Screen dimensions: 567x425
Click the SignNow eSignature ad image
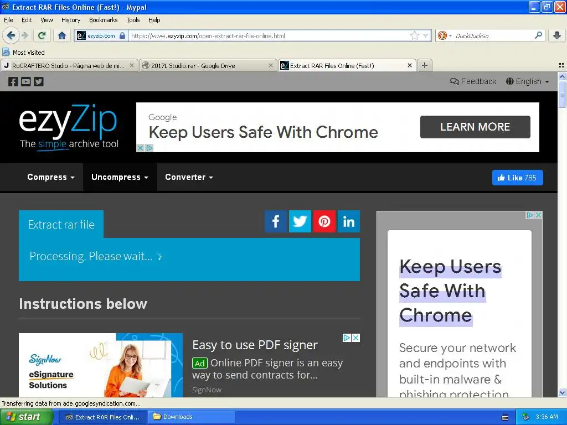tap(101, 365)
